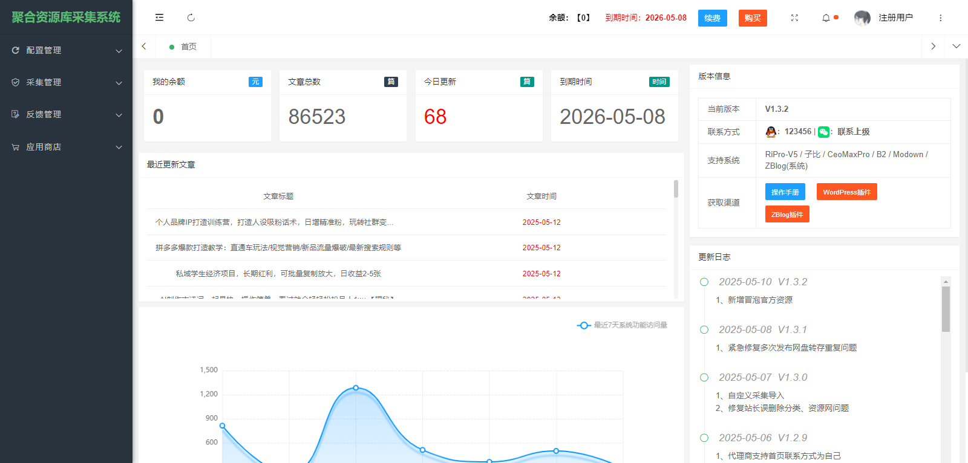968x463 pixels.
Task: Click the WeChat contact icon
Action: (823, 132)
